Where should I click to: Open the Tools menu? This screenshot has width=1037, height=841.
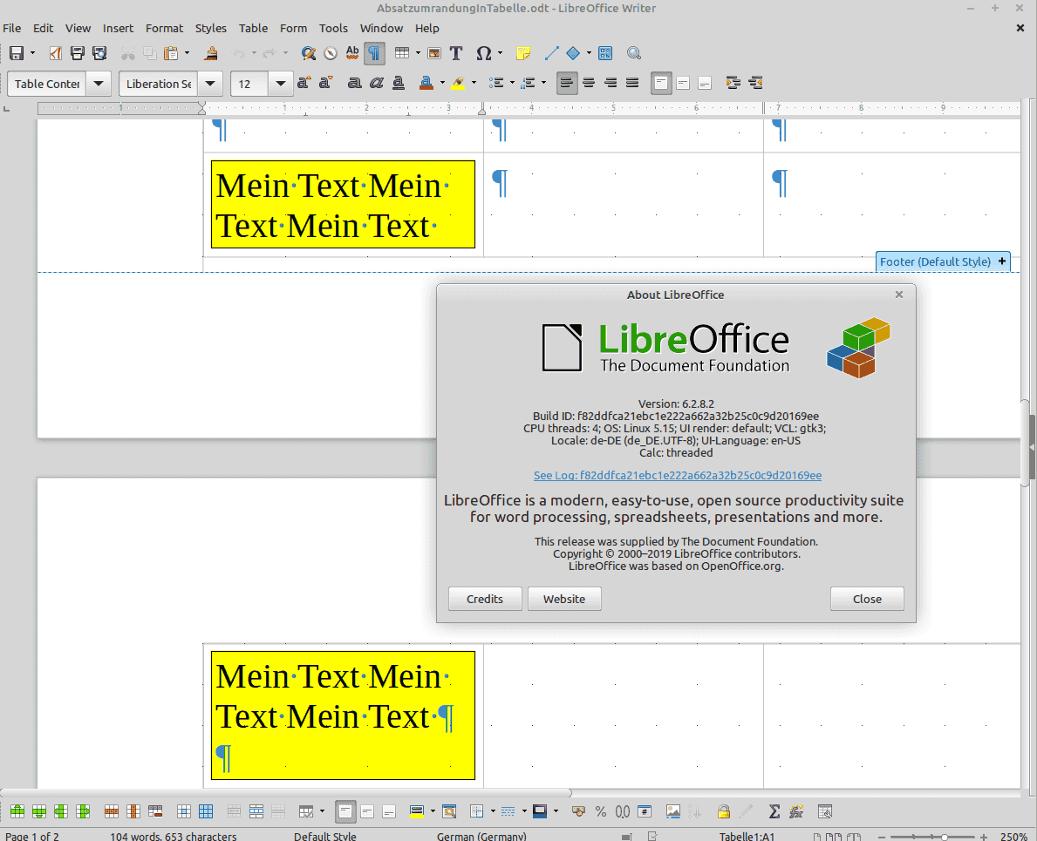[333, 29]
